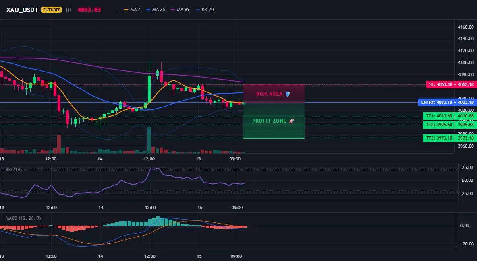Click the yellow FUTURES badge
The image size is (477, 261).
[52, 10]
